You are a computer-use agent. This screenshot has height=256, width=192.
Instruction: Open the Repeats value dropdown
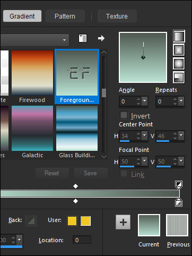click(x=181, y=101)
